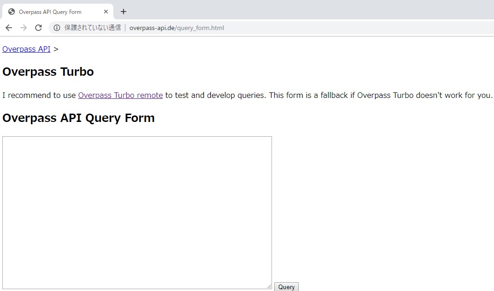This screenshot has height=291, width=494.
Task: Open the Overpass Turbo remote link
Action: pyautogui.click(x=120, y=95)
